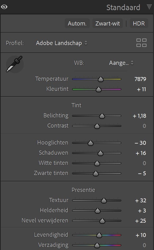Toggle automatic adjustments with Autom.
The height and width of the screenshot is (250, 154).
[x=77, y=23]
